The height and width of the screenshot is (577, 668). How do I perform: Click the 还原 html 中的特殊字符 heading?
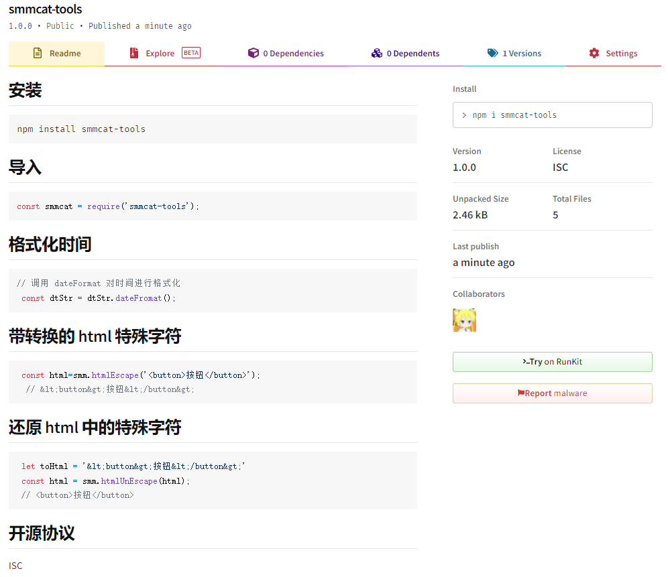click(95, 428)
